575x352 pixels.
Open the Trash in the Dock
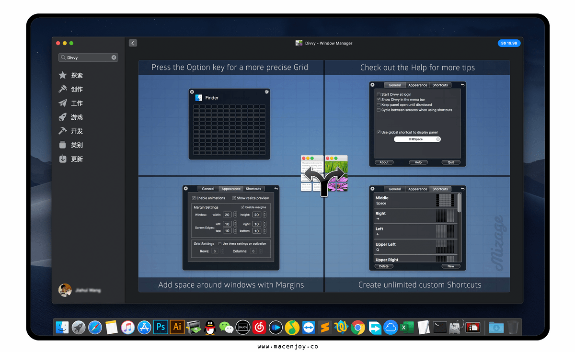tap(512, 327)
